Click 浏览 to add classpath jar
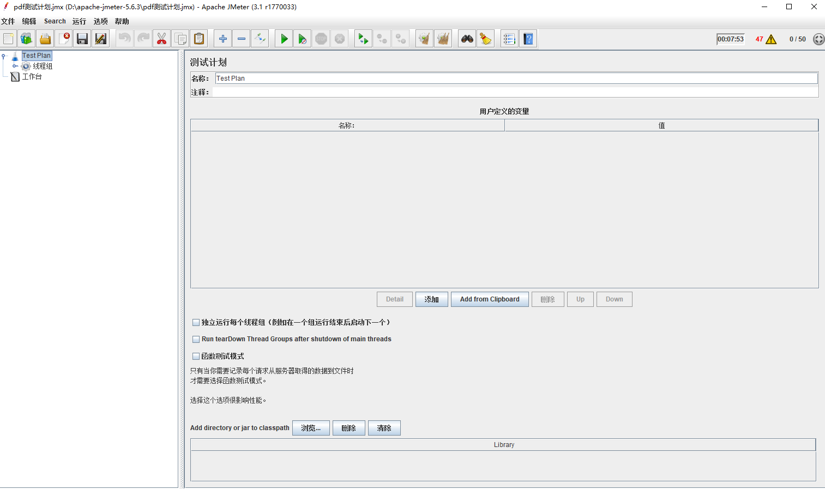 coord(311,427)
